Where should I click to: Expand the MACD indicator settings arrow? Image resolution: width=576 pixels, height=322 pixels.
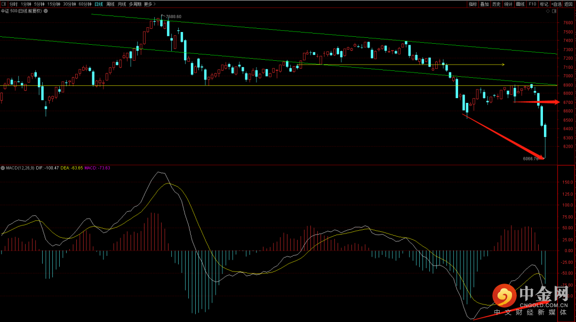[x=3, y=168]
